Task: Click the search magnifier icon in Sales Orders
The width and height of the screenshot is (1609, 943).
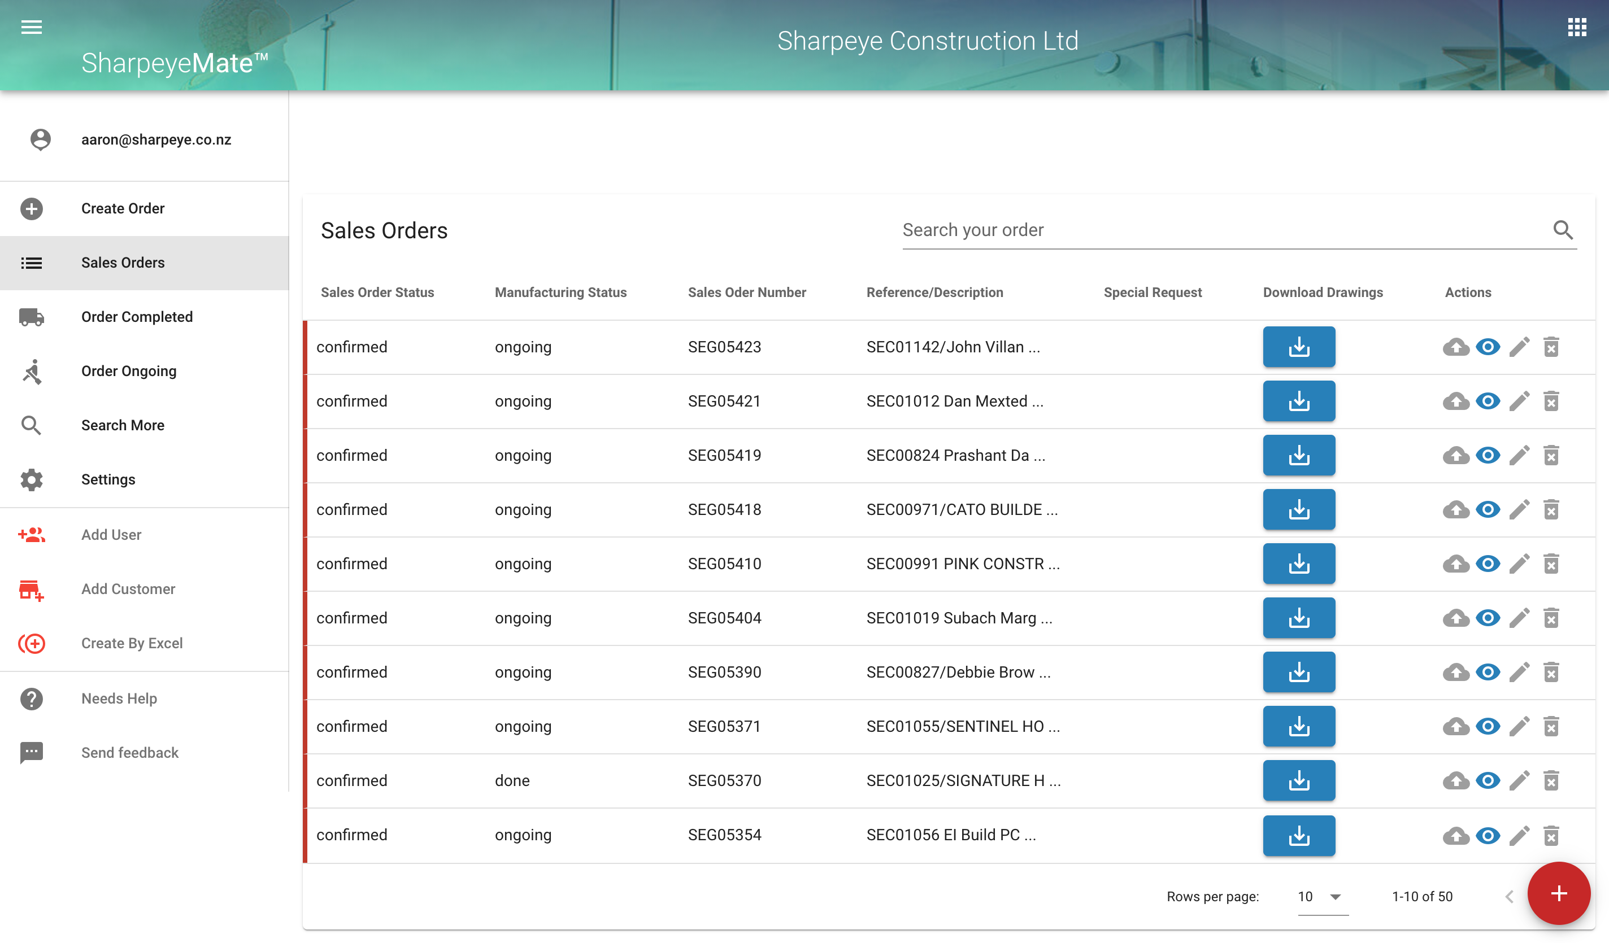Action: pos(1562,230)
